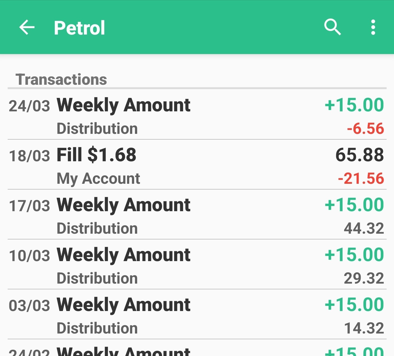The image size is (394, 356).
Task: Open the partially visible 24/02 transaction
Action: pos(197,348)
